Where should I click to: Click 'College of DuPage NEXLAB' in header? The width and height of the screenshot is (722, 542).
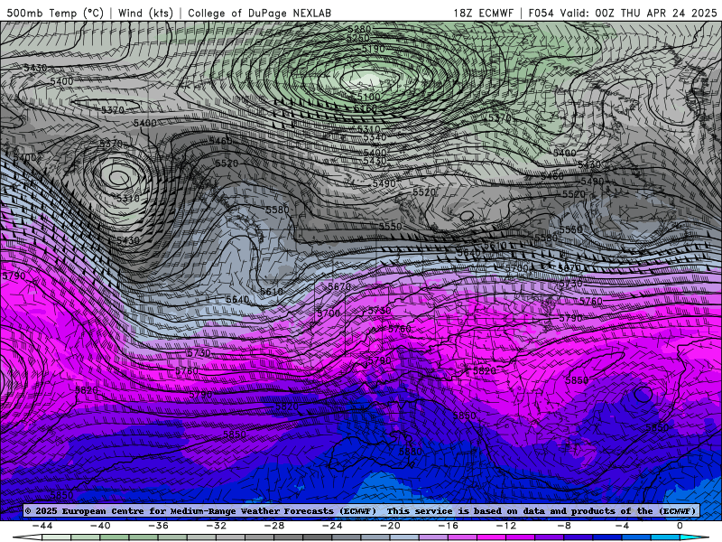tap(259, 13)
